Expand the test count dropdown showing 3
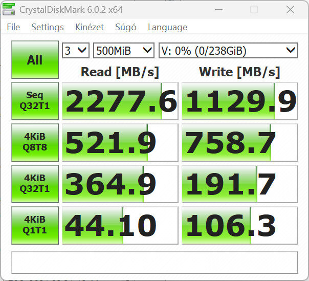This screenshot has width=309, height=281. tap(76, 51)
